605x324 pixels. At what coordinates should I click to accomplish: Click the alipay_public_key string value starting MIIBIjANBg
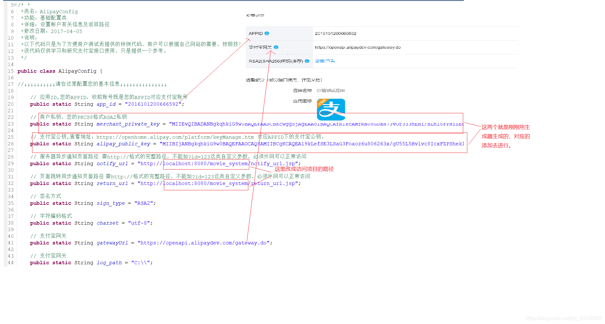(x=312, y=144)
